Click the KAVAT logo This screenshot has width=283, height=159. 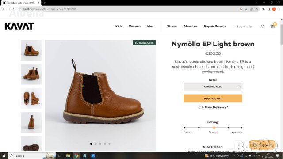[x=19, y=26]
